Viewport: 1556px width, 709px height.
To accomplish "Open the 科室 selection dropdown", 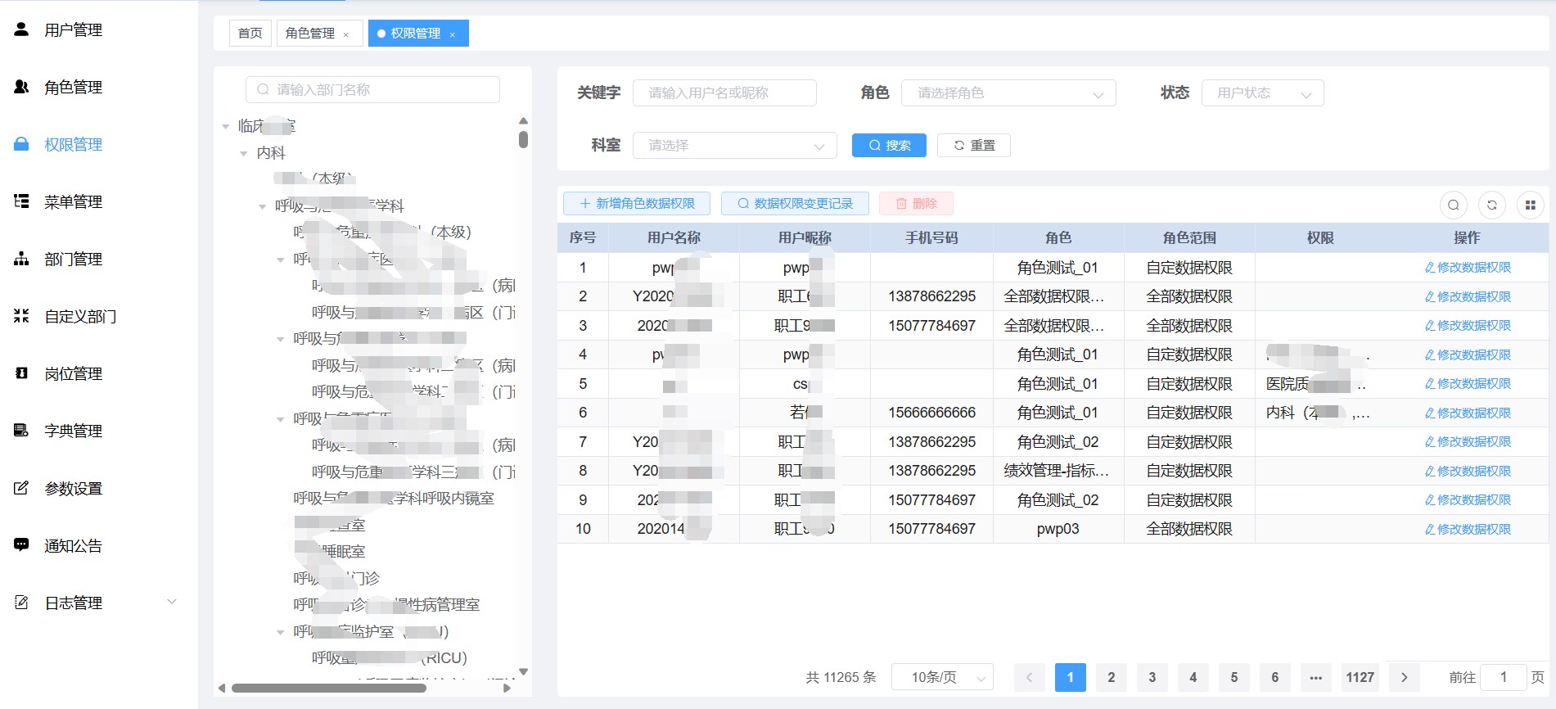I will [x=735, y=146].
